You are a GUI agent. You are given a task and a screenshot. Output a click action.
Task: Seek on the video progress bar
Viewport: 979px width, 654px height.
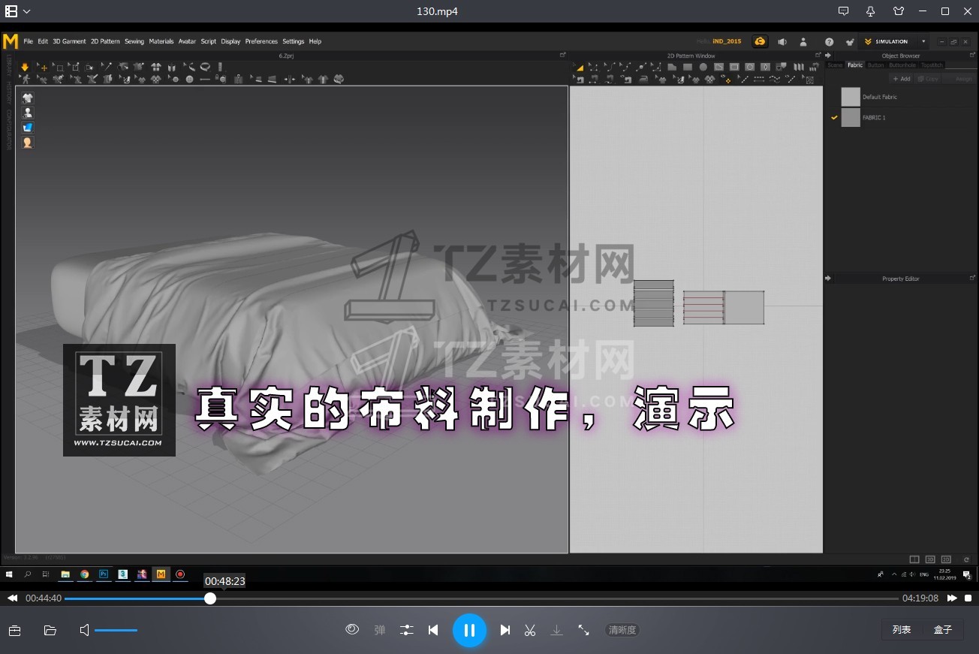click(481, 598)
